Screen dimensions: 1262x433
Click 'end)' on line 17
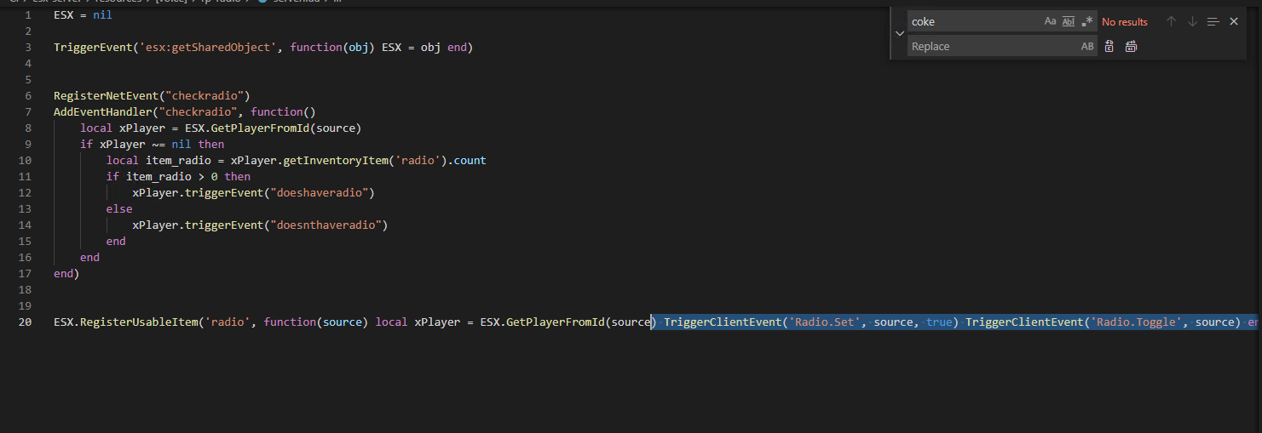tap(66, 273)
